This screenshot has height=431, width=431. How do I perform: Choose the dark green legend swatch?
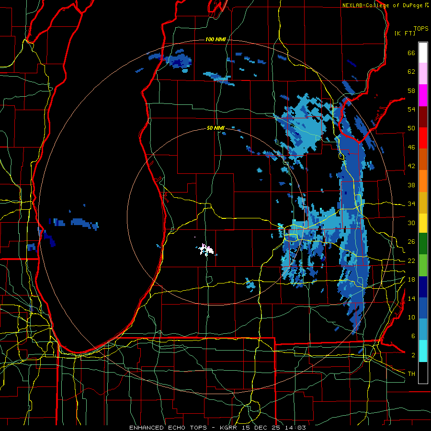click(x=423, y=244)
